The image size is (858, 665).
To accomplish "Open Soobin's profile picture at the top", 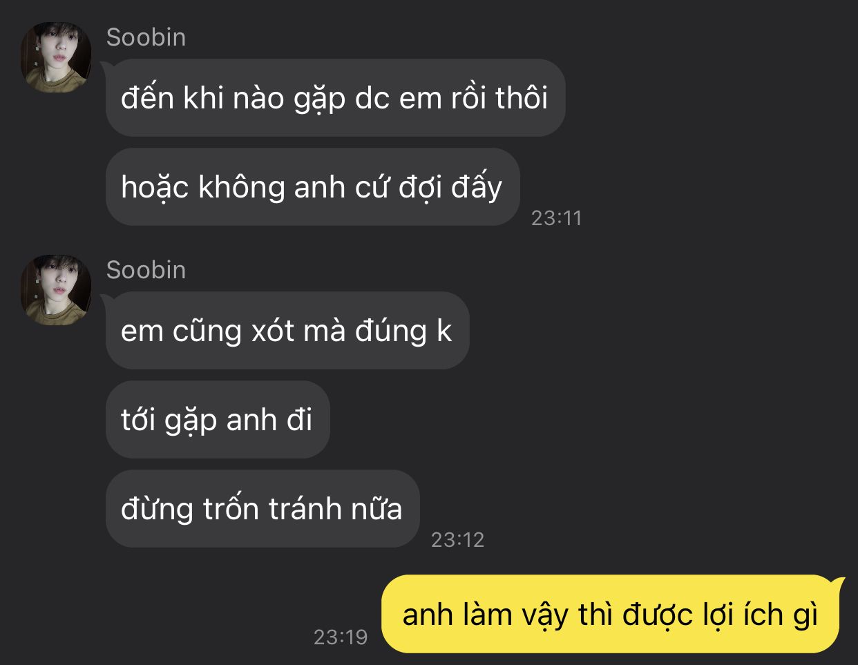I will click(56, 57).
